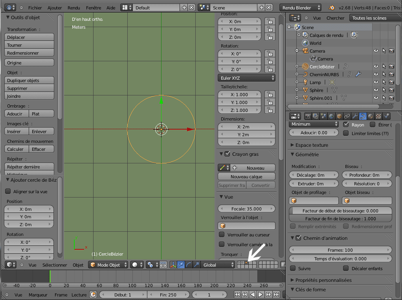Open the Constraints properties tab (chain icon)
Screen dimensions: 402x300
[x=347, y=116]
